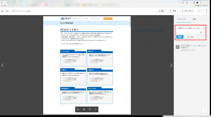Open the more options (…) menu
Viewport: 211px width, 117px height.
[199, 11]
